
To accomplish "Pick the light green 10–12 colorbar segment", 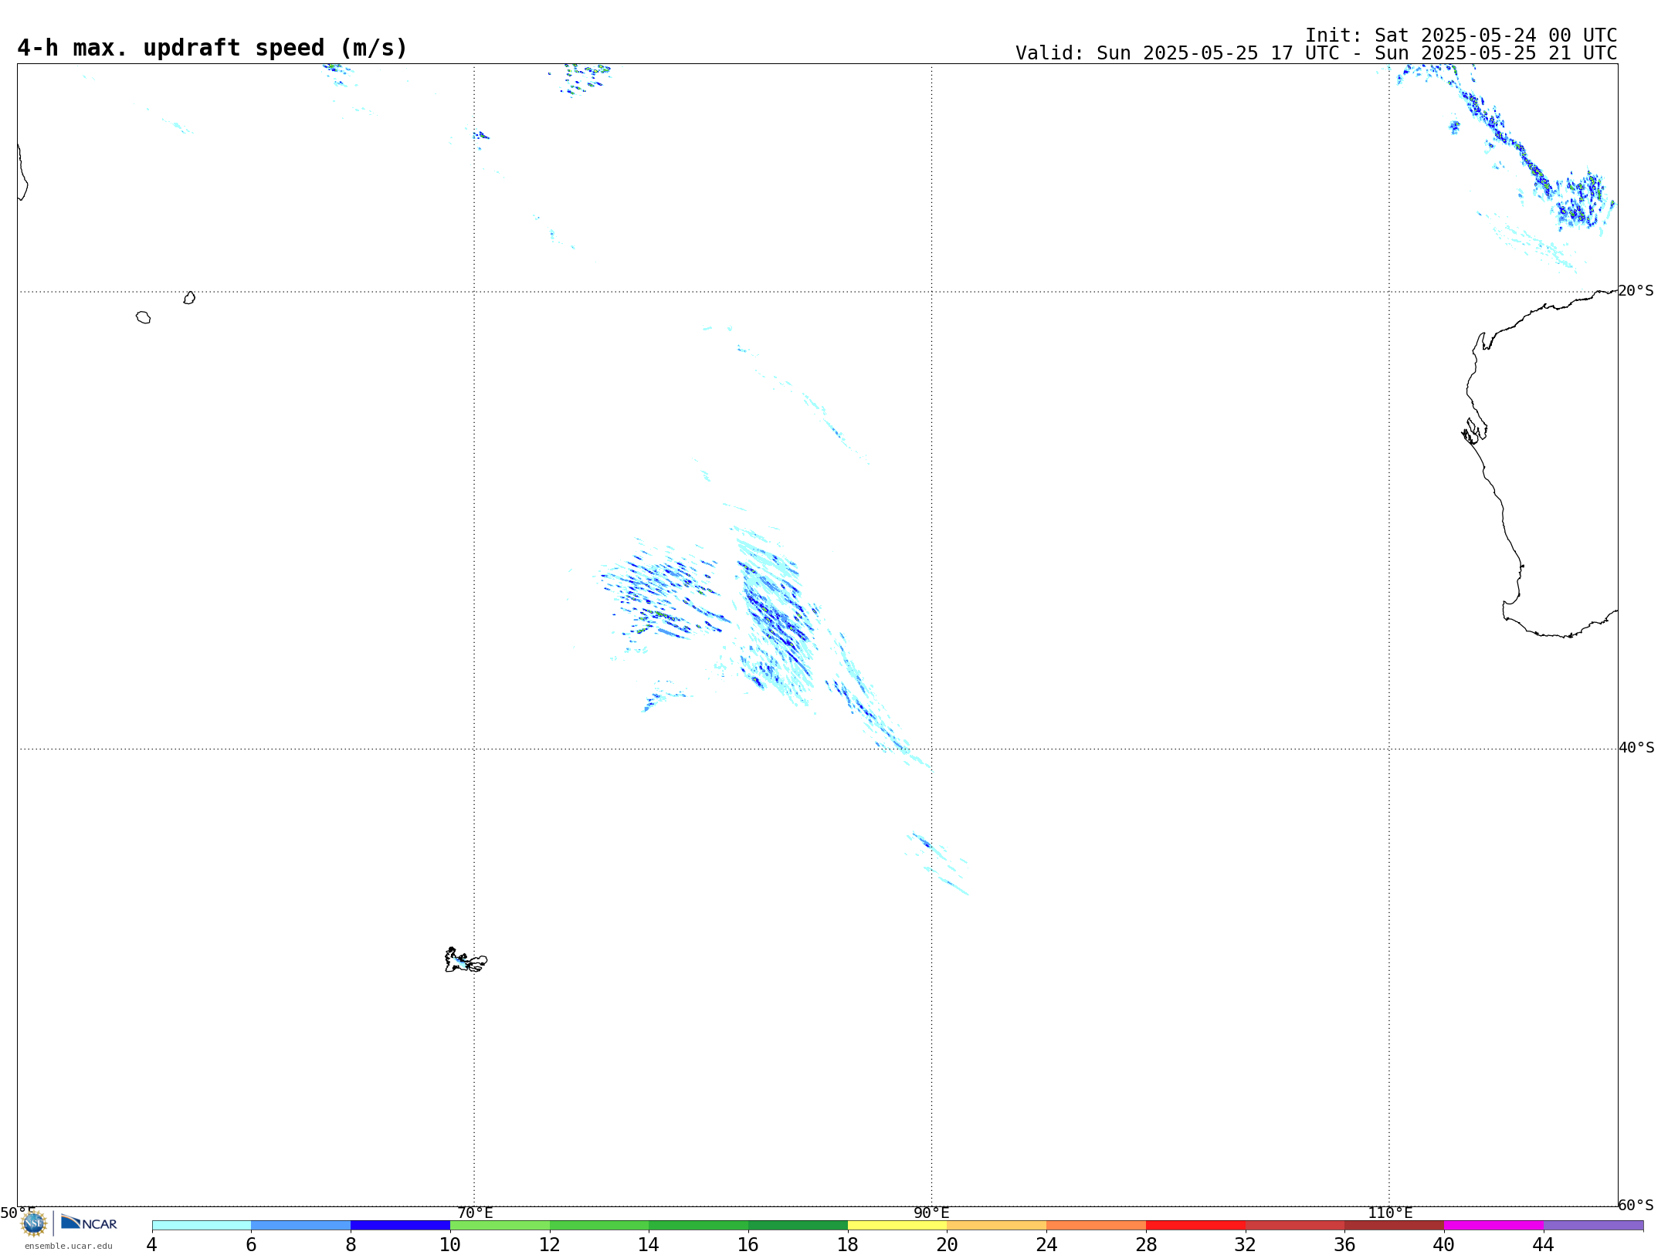I will (500, 1226).
